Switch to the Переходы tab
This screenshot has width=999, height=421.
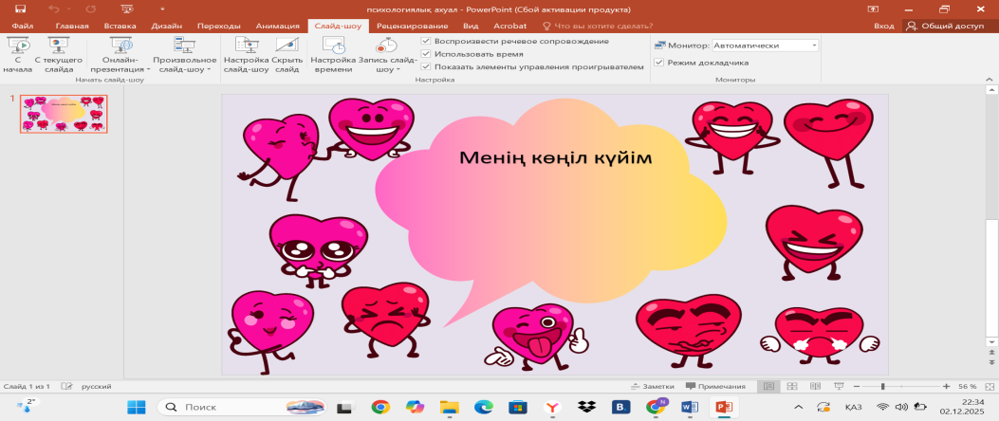(x=218, y=27)
